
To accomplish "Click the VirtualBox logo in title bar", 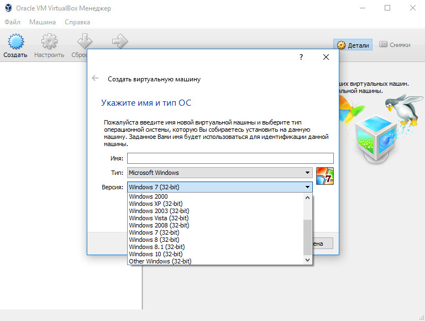I will tap(8, 8).
